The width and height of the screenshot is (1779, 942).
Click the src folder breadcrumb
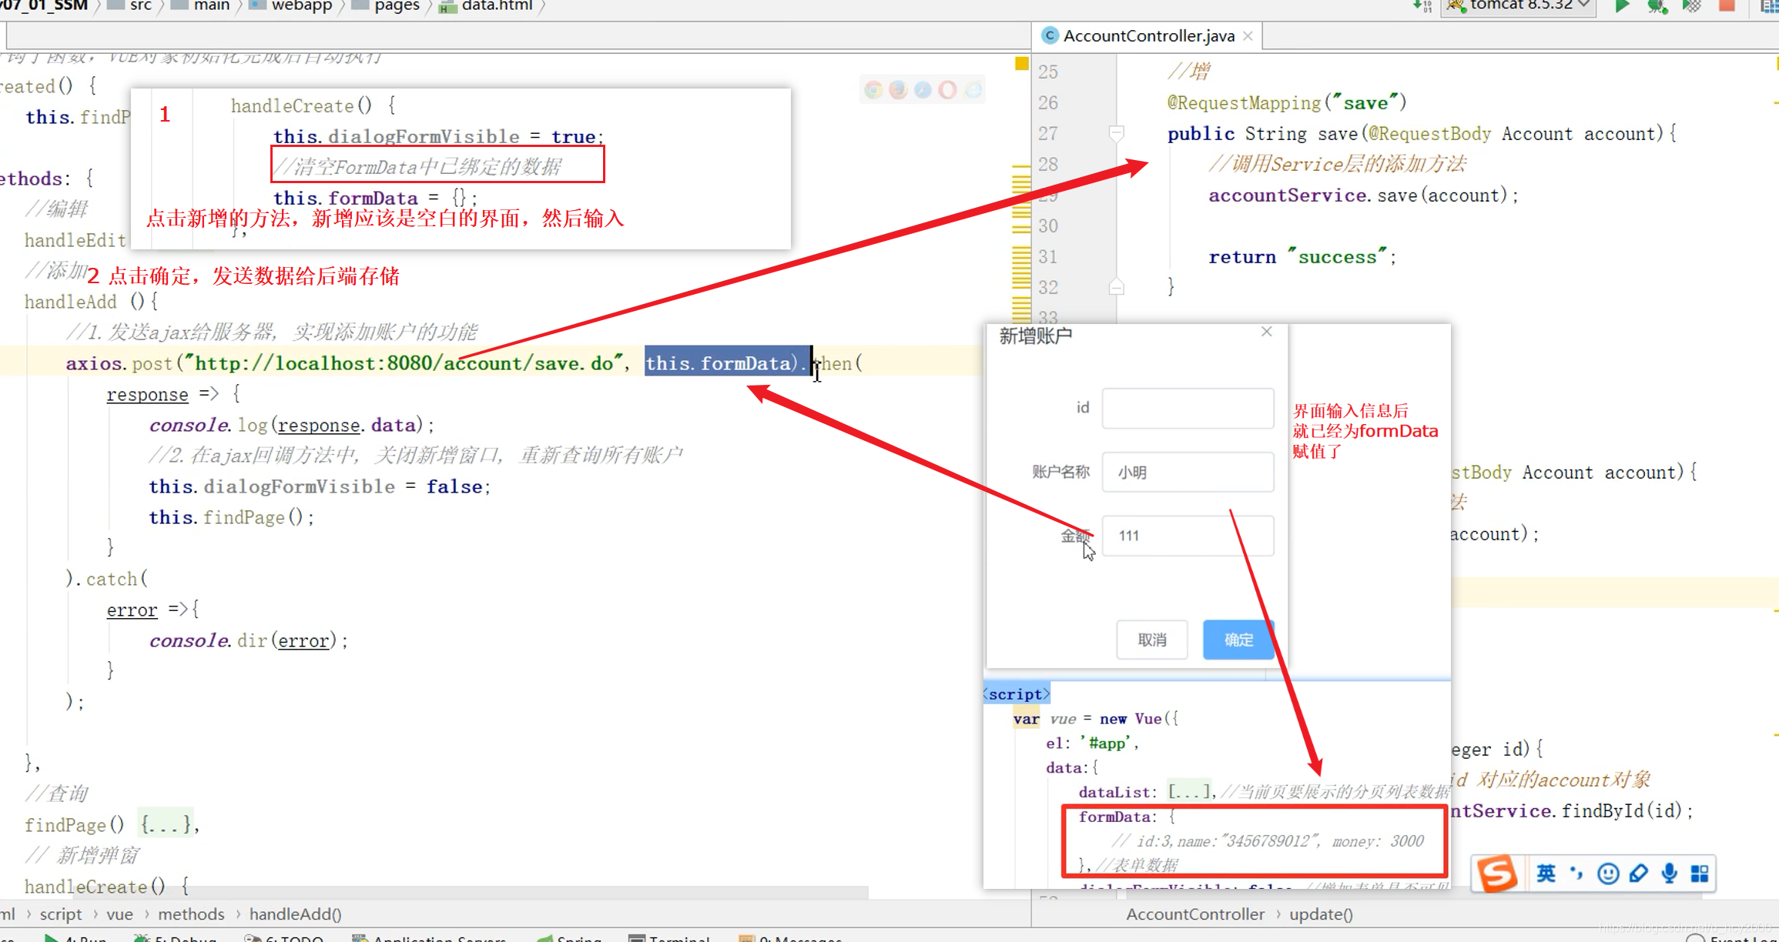tap(131, 6)
